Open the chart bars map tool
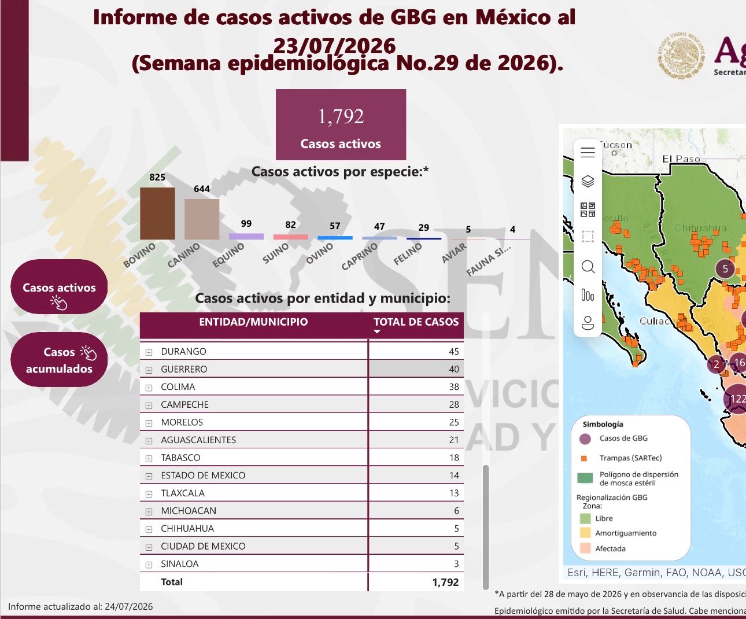The width and height of the screenshot is (746, 619). tap(588, 295)
